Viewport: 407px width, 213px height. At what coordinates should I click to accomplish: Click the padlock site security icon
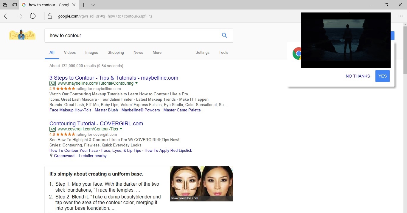50,16
